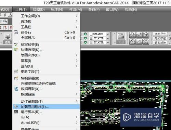Click the update field icon beside 更新字段(T)

coord(16,71)
